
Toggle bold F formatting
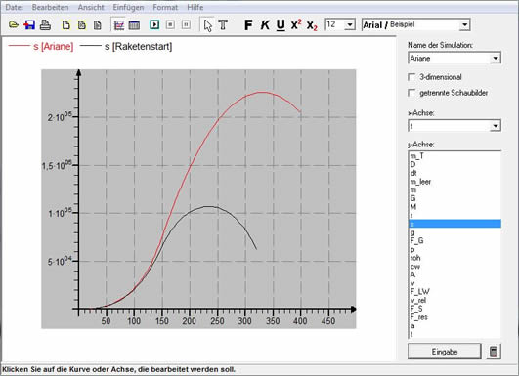tap(248, 24)
